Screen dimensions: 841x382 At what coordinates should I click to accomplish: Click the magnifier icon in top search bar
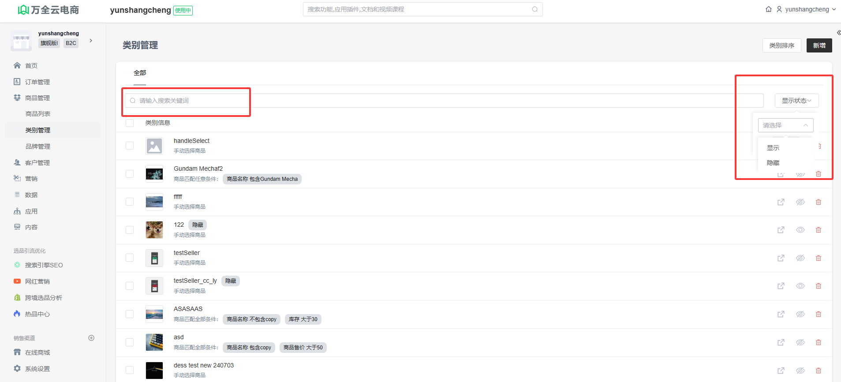535,9
